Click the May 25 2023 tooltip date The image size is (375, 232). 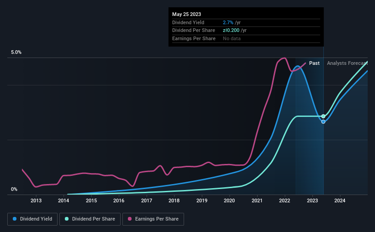click(186, 14)
